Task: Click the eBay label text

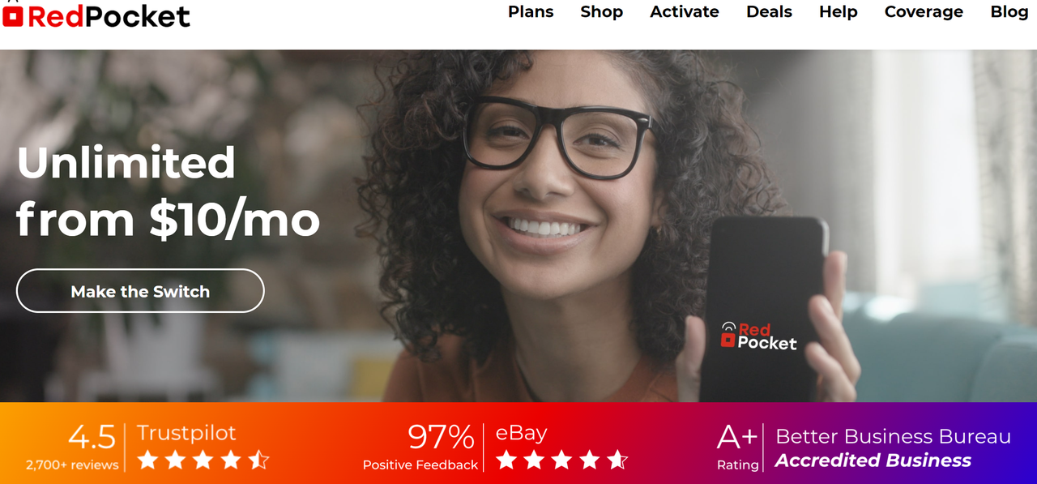Action: [x=521, y=434]
